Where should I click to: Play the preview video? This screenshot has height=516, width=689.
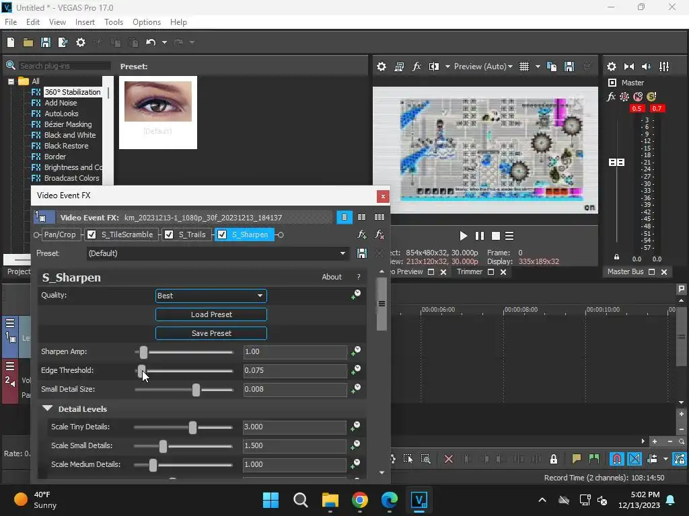(463, 236)
